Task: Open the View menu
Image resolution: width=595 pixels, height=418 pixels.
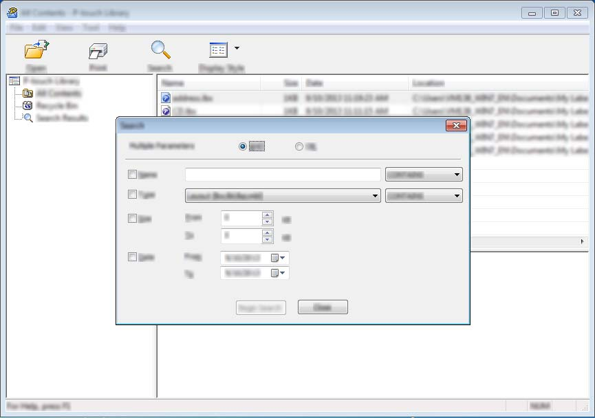Action: click(x=64, y=27)
